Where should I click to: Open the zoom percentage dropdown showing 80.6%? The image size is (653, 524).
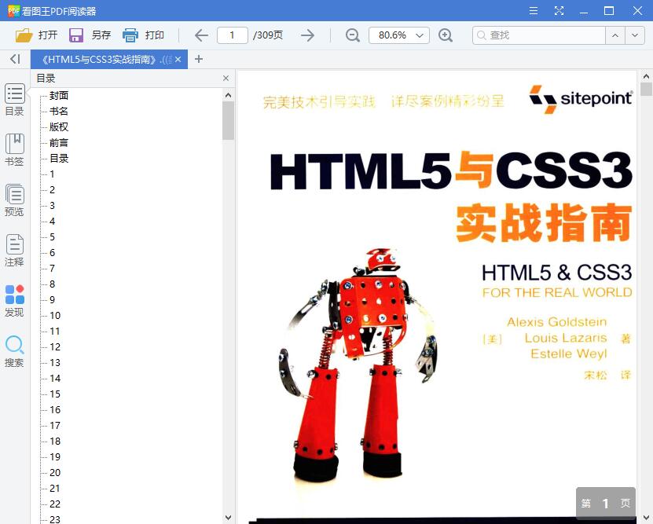coord(399,35)
